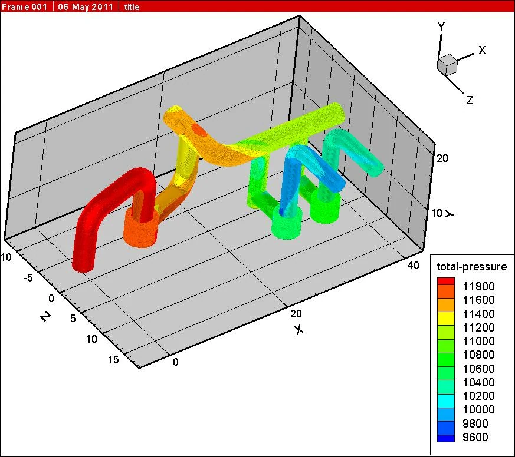The image size is (515, 457).
Task: Click the legend value 11600
Action: pyautogui.click(x=478, y=300)
